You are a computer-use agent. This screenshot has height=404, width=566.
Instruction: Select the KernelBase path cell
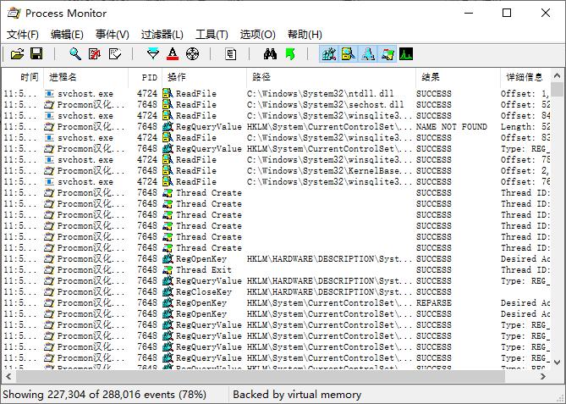coord(329,171)
